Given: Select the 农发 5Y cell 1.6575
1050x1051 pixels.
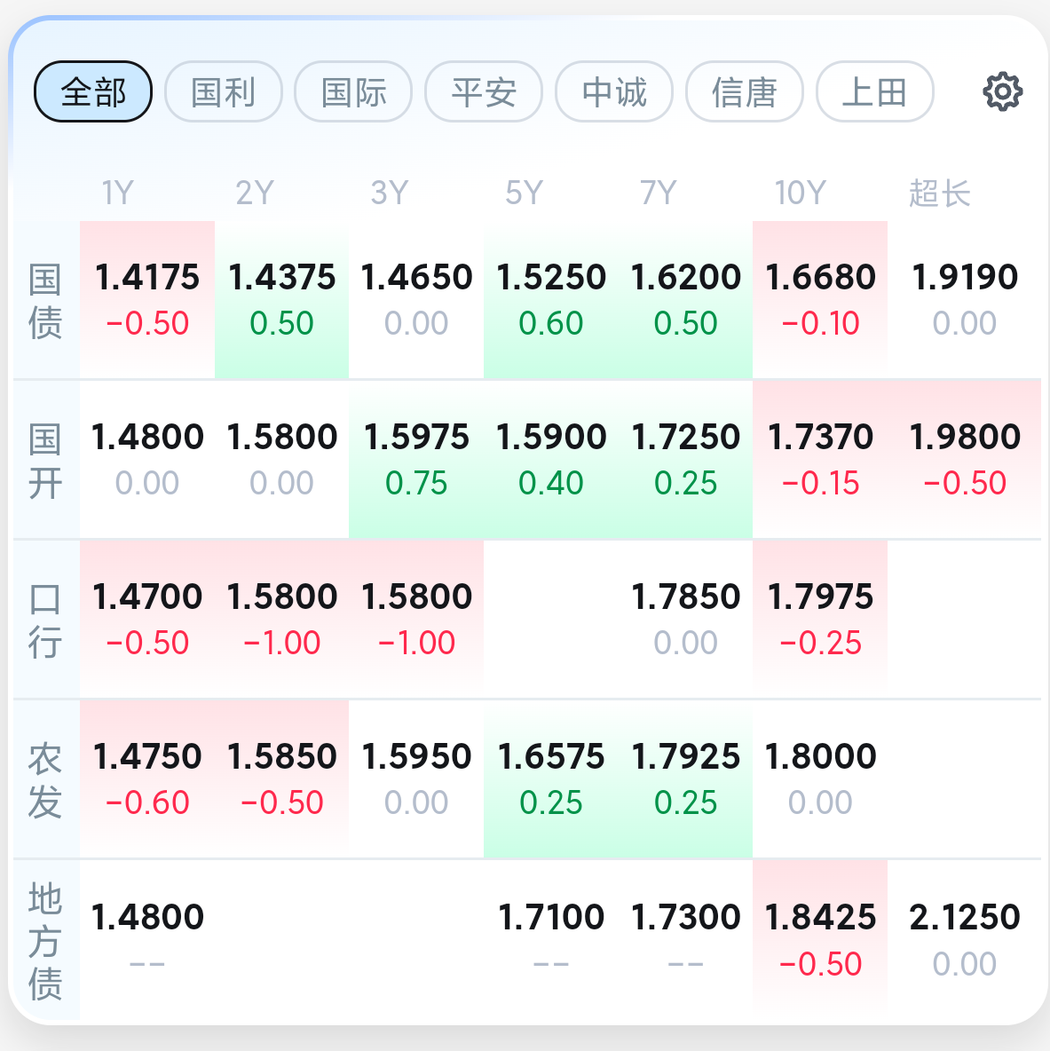Looking at the screenshot, I should [x=551, y=778].
